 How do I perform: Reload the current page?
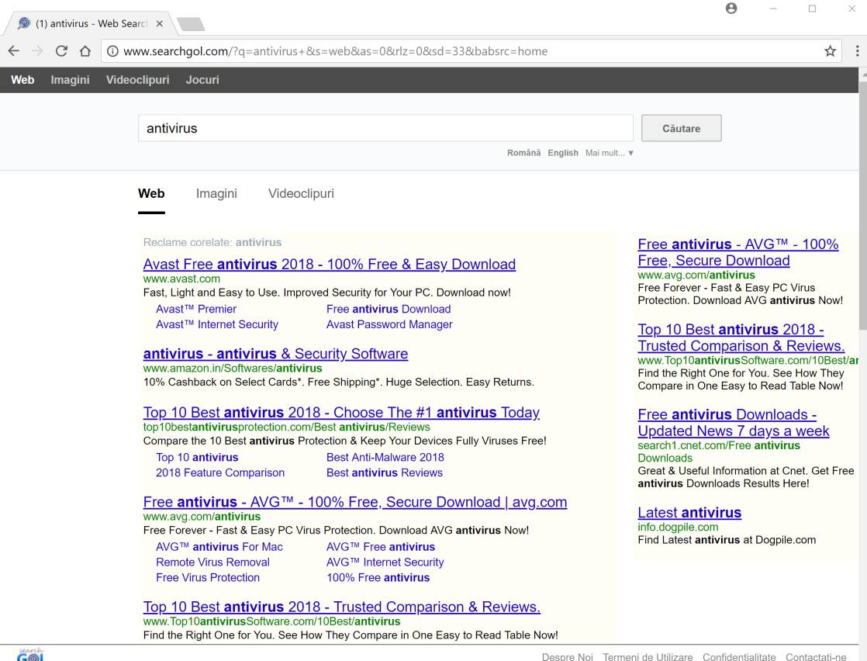tap(61, 51)
